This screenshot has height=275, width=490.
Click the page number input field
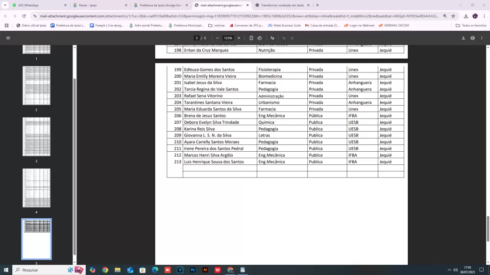(196, 38)
